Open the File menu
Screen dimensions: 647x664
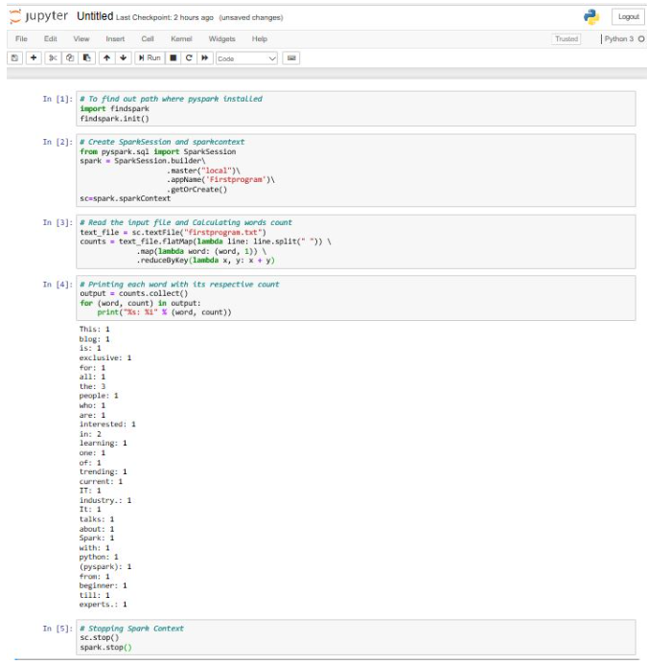[x=21, y=39]
